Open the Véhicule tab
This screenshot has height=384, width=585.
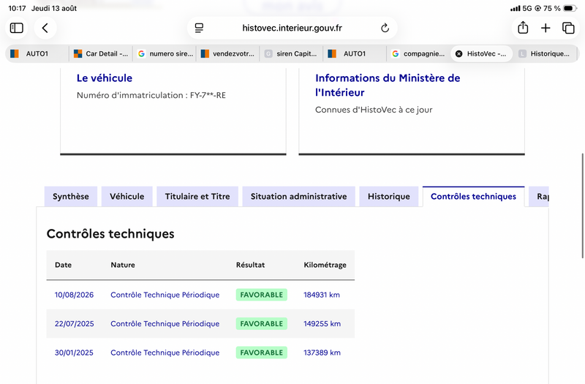(x=127, y=197)
